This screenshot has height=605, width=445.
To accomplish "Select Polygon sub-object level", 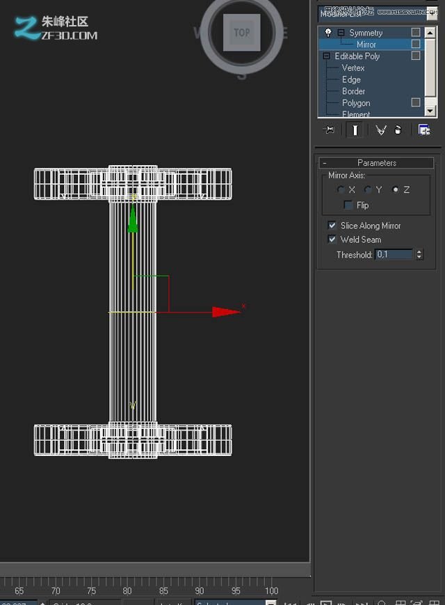I will [356, 103].
